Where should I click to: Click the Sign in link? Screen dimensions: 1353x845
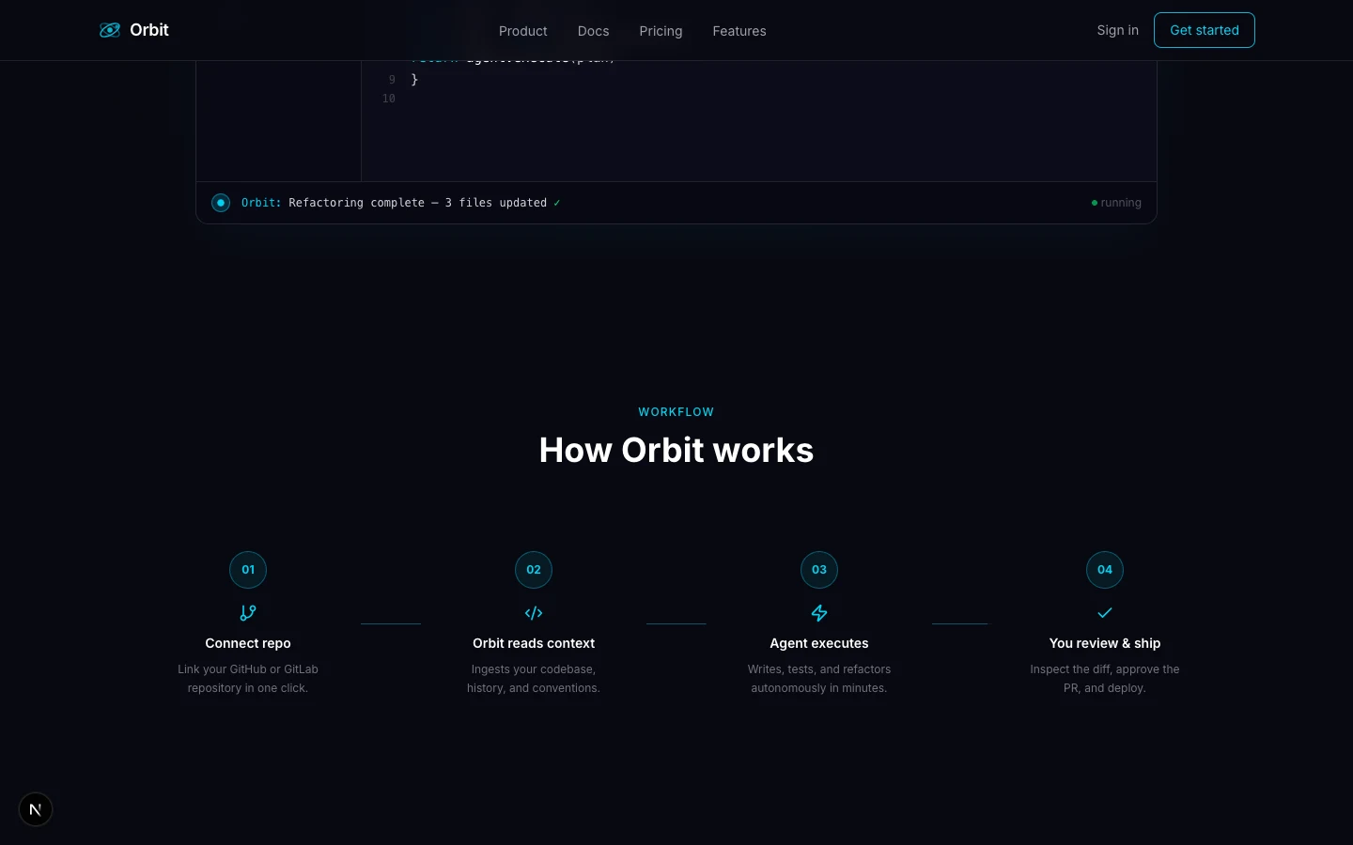point(1117,30)
